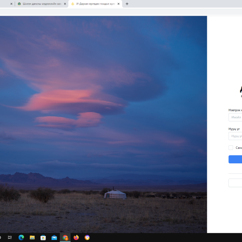Image resolution: width=242 pixels, height=242 pixels.
Task: Launch Microsoft Store from the taskbar
Action: coord(43,238)
